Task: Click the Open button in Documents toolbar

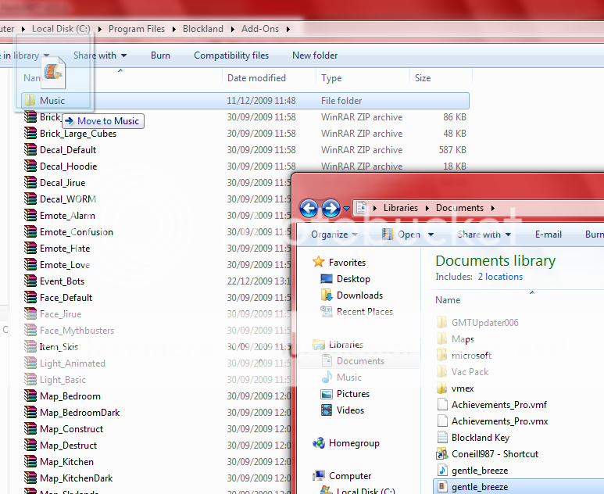Action: coord(401,234)
